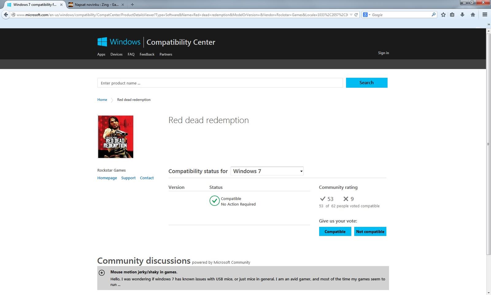491x295 pixels.
Task: Click the Enter product name field
Action: point(220,83)
